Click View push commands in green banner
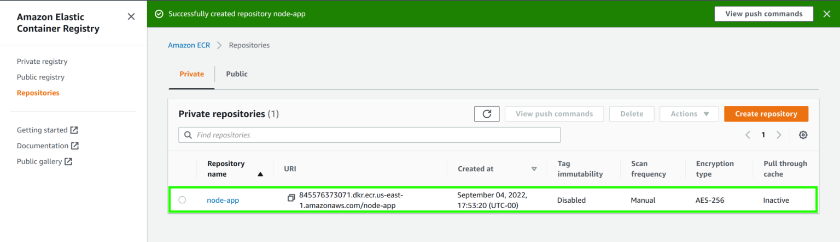The image size is (840, 242). point(763,14)
